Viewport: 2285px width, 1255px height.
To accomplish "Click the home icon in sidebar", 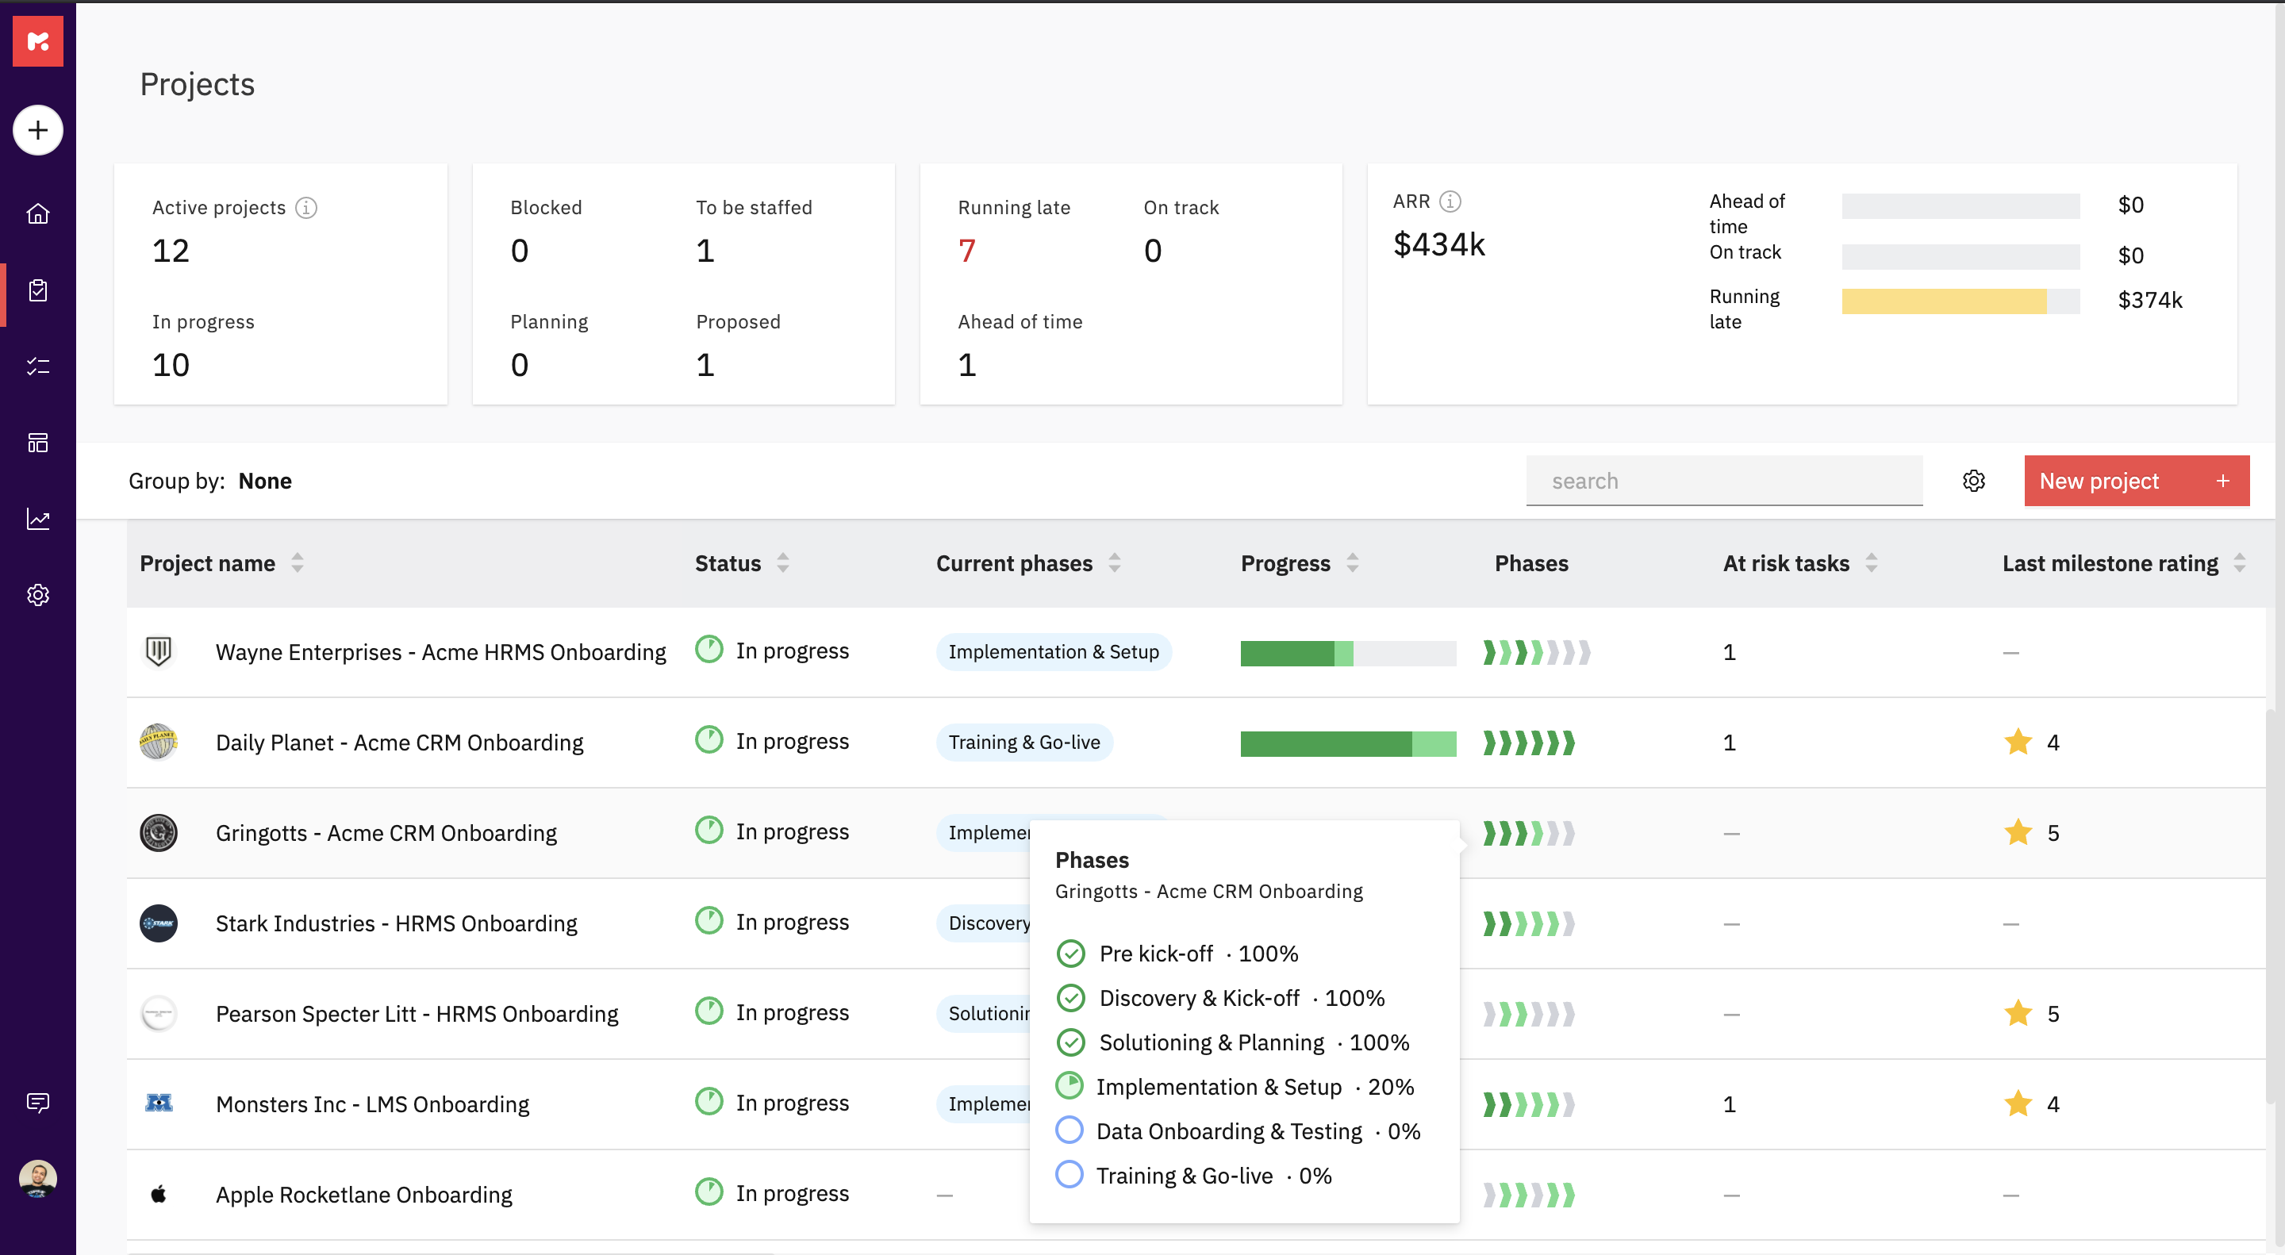I will tap(37, 213).
